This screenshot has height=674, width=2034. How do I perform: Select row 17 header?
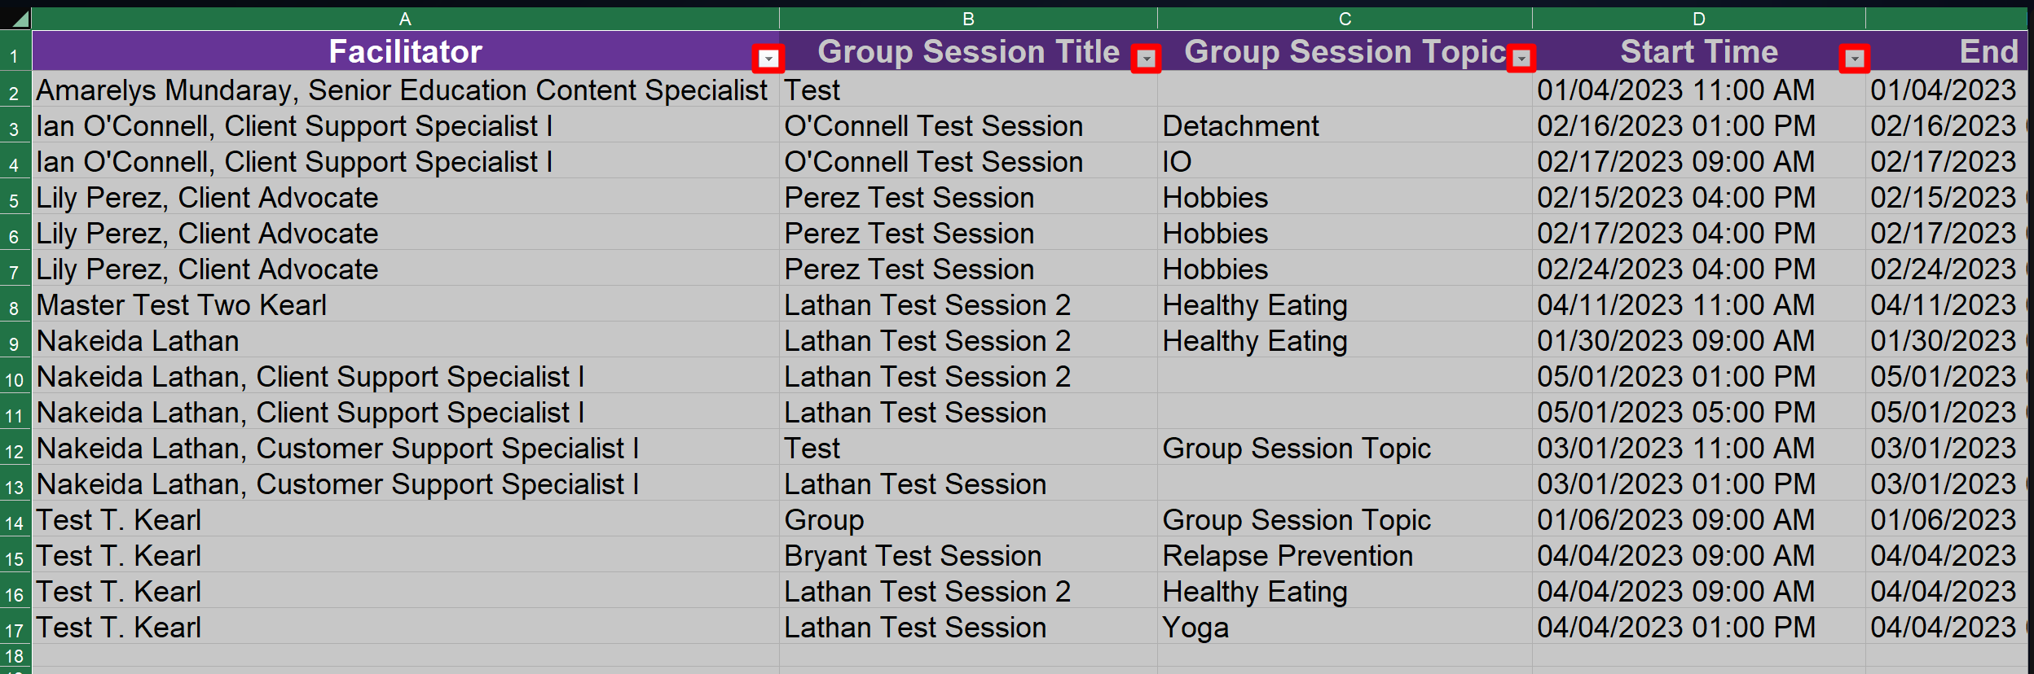(x=15, y=630)
